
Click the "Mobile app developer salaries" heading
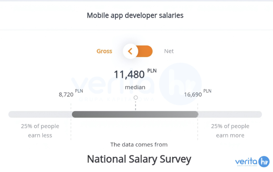tap(135, 15)
